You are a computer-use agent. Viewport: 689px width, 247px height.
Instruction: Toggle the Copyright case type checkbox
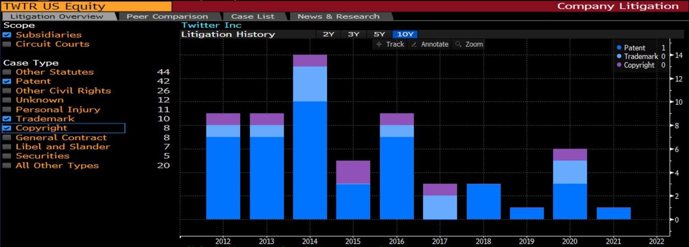(7, 128)
